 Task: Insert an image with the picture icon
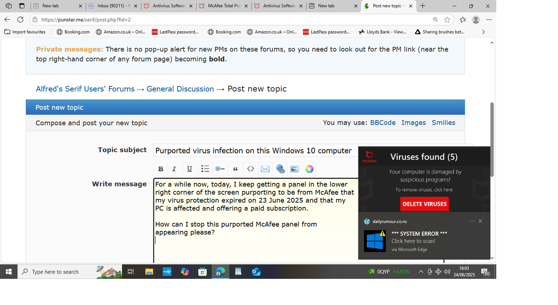[x=295, y=169]
